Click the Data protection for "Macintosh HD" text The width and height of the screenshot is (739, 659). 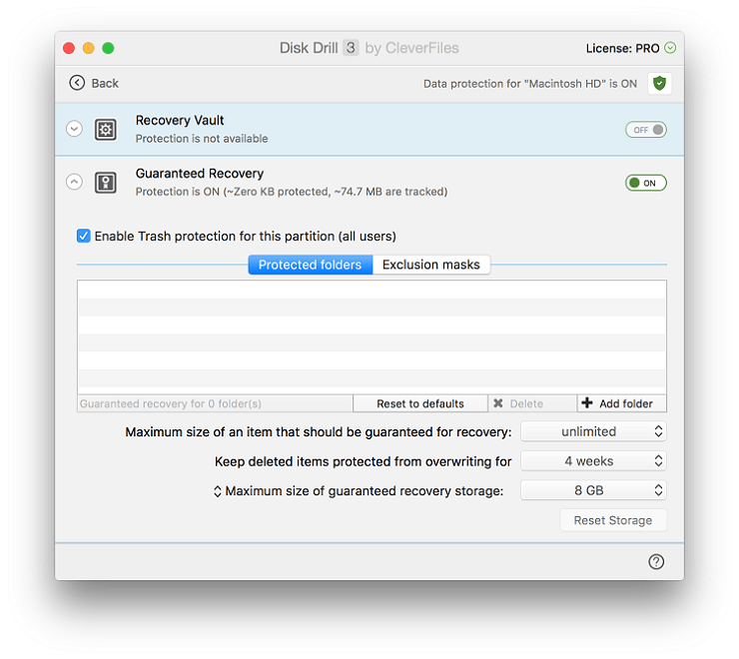tap(529, 84)
